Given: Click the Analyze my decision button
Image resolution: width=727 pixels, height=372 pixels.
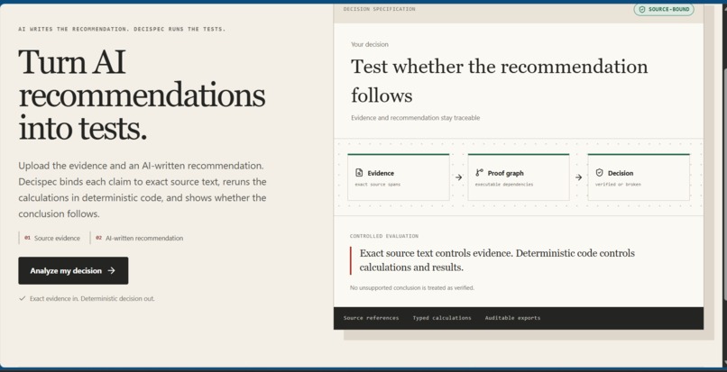Looking at the screenshot, I should [x=73, y=270].
